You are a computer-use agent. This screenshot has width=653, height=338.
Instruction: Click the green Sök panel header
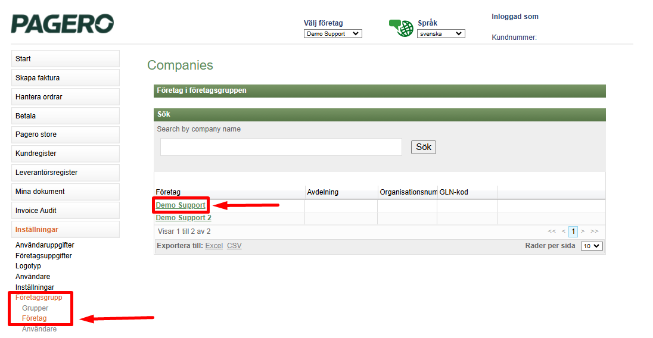point(380,115)
